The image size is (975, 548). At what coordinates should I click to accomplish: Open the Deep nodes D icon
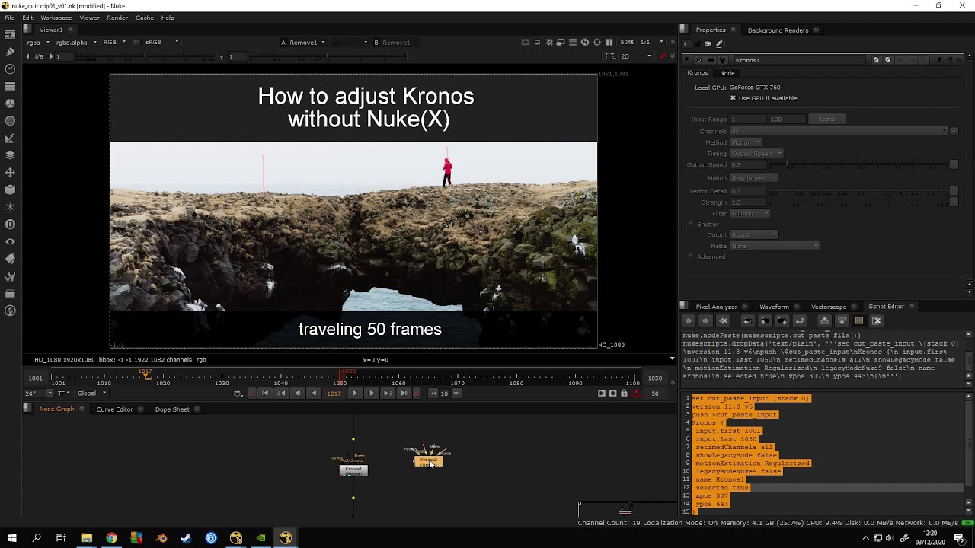coord(10,225)
